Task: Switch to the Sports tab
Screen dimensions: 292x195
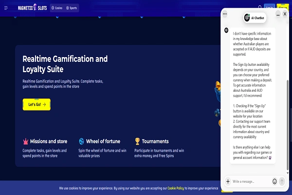Action: 72,8
